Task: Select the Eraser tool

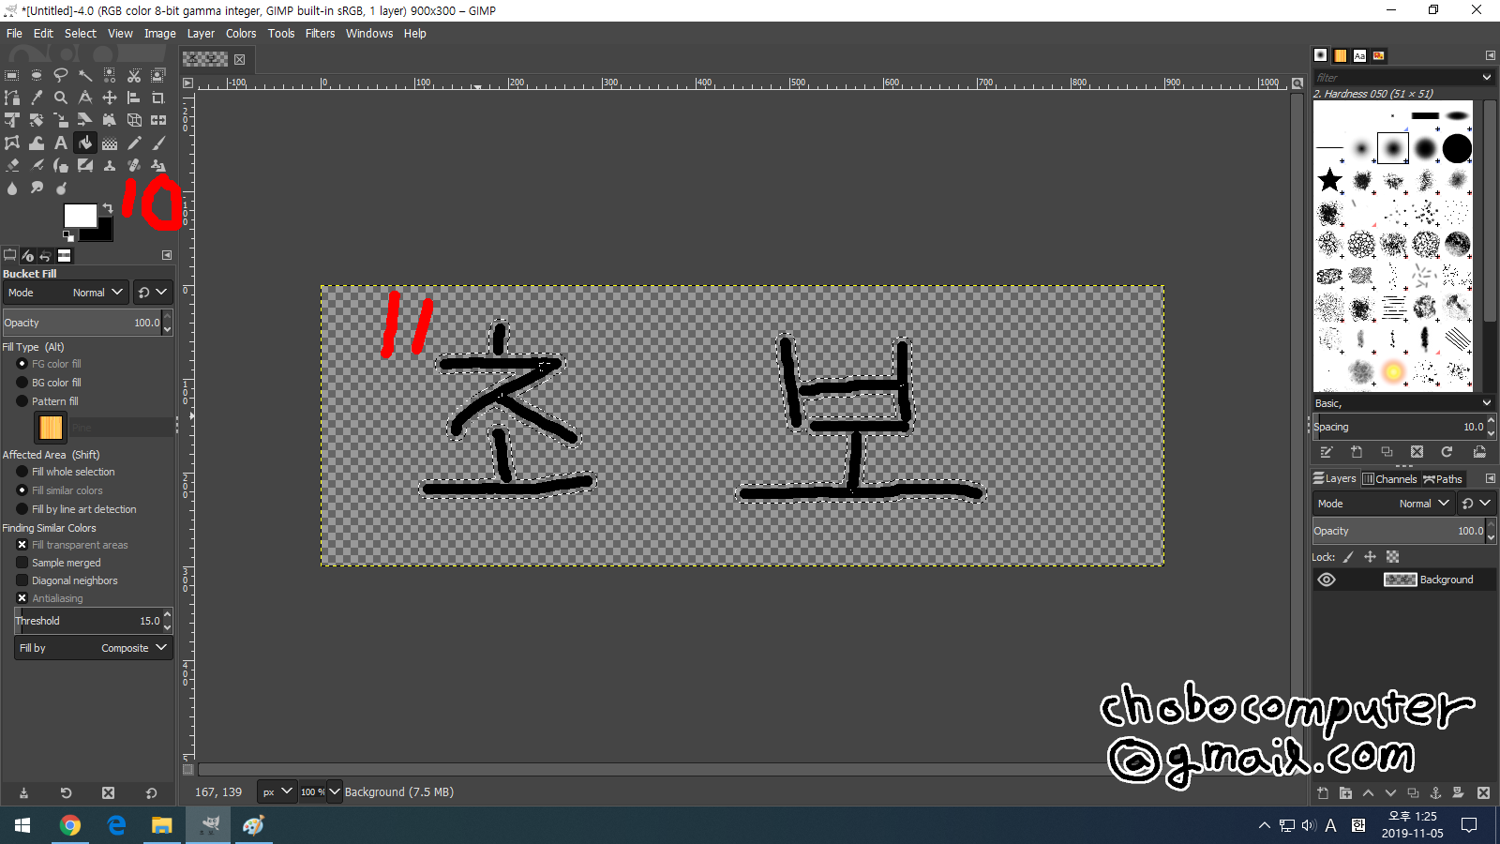Action: (x=12, y=165)
